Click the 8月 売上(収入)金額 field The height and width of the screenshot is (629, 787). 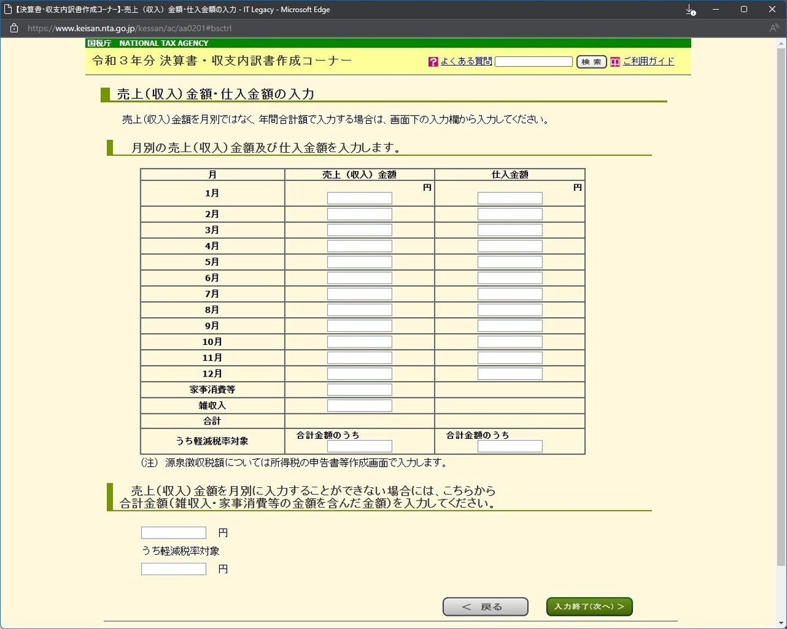coord(359,310)
